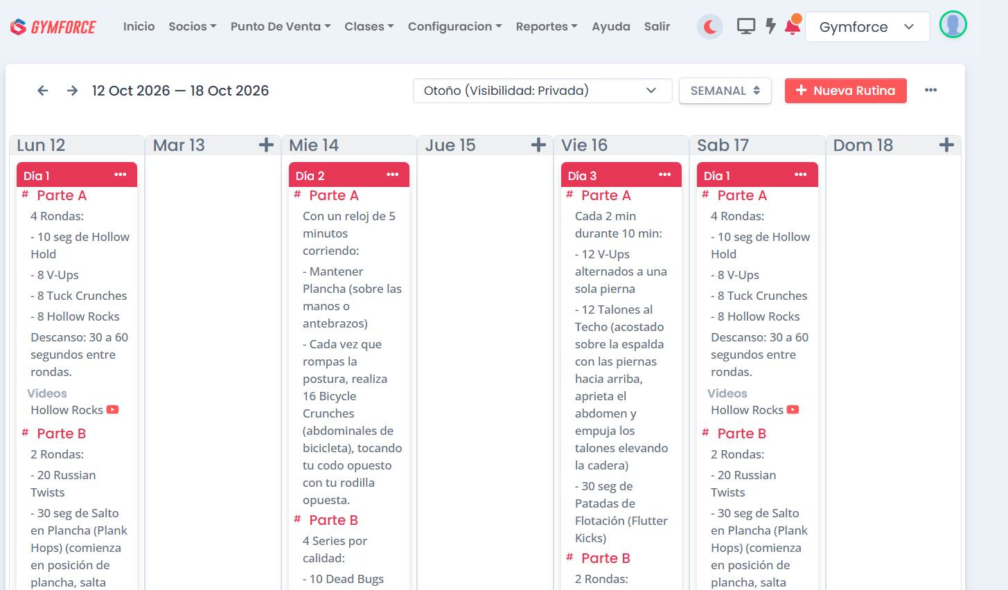1008x590 pixels.
Task: Click Parte A heading on Lun 12
Action: pos(62,195)
